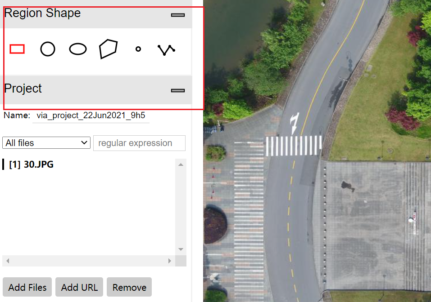Screen dimensions: 431x302
Task: Collapse the Project panel
Action: 178,90
